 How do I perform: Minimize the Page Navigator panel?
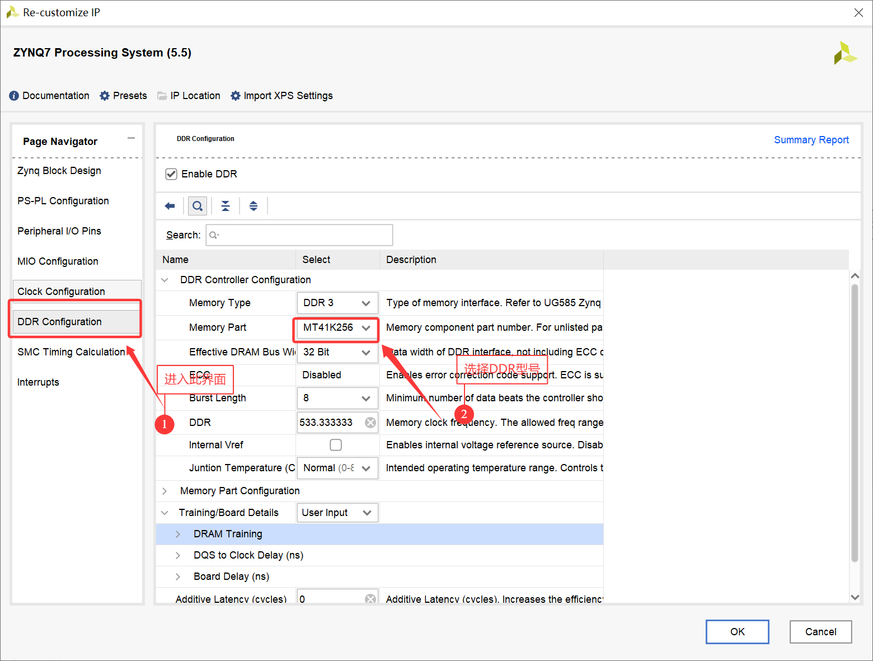(x=131, y=138)
